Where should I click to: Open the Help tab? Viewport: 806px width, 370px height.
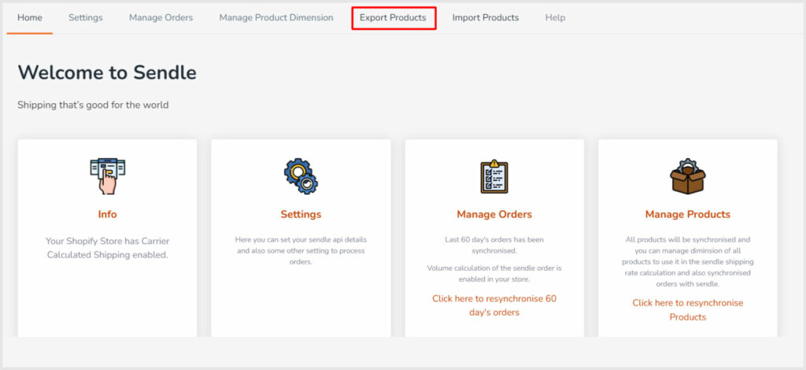point(555,17)
